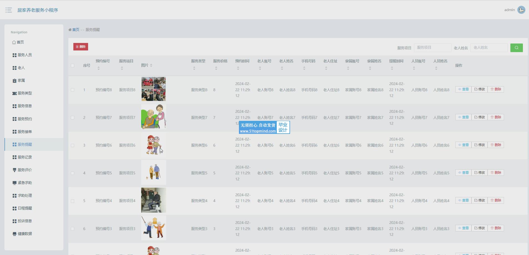529x255 pixels.
Task: Click 查看 for 预约编号5 row
Action: tap(463, 173)
